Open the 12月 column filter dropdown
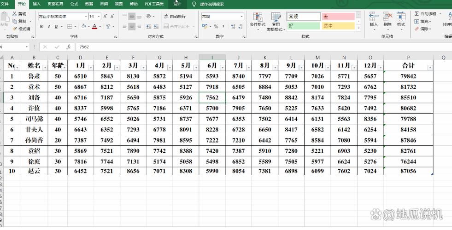The image size is (452, 230). pos(380,67)
